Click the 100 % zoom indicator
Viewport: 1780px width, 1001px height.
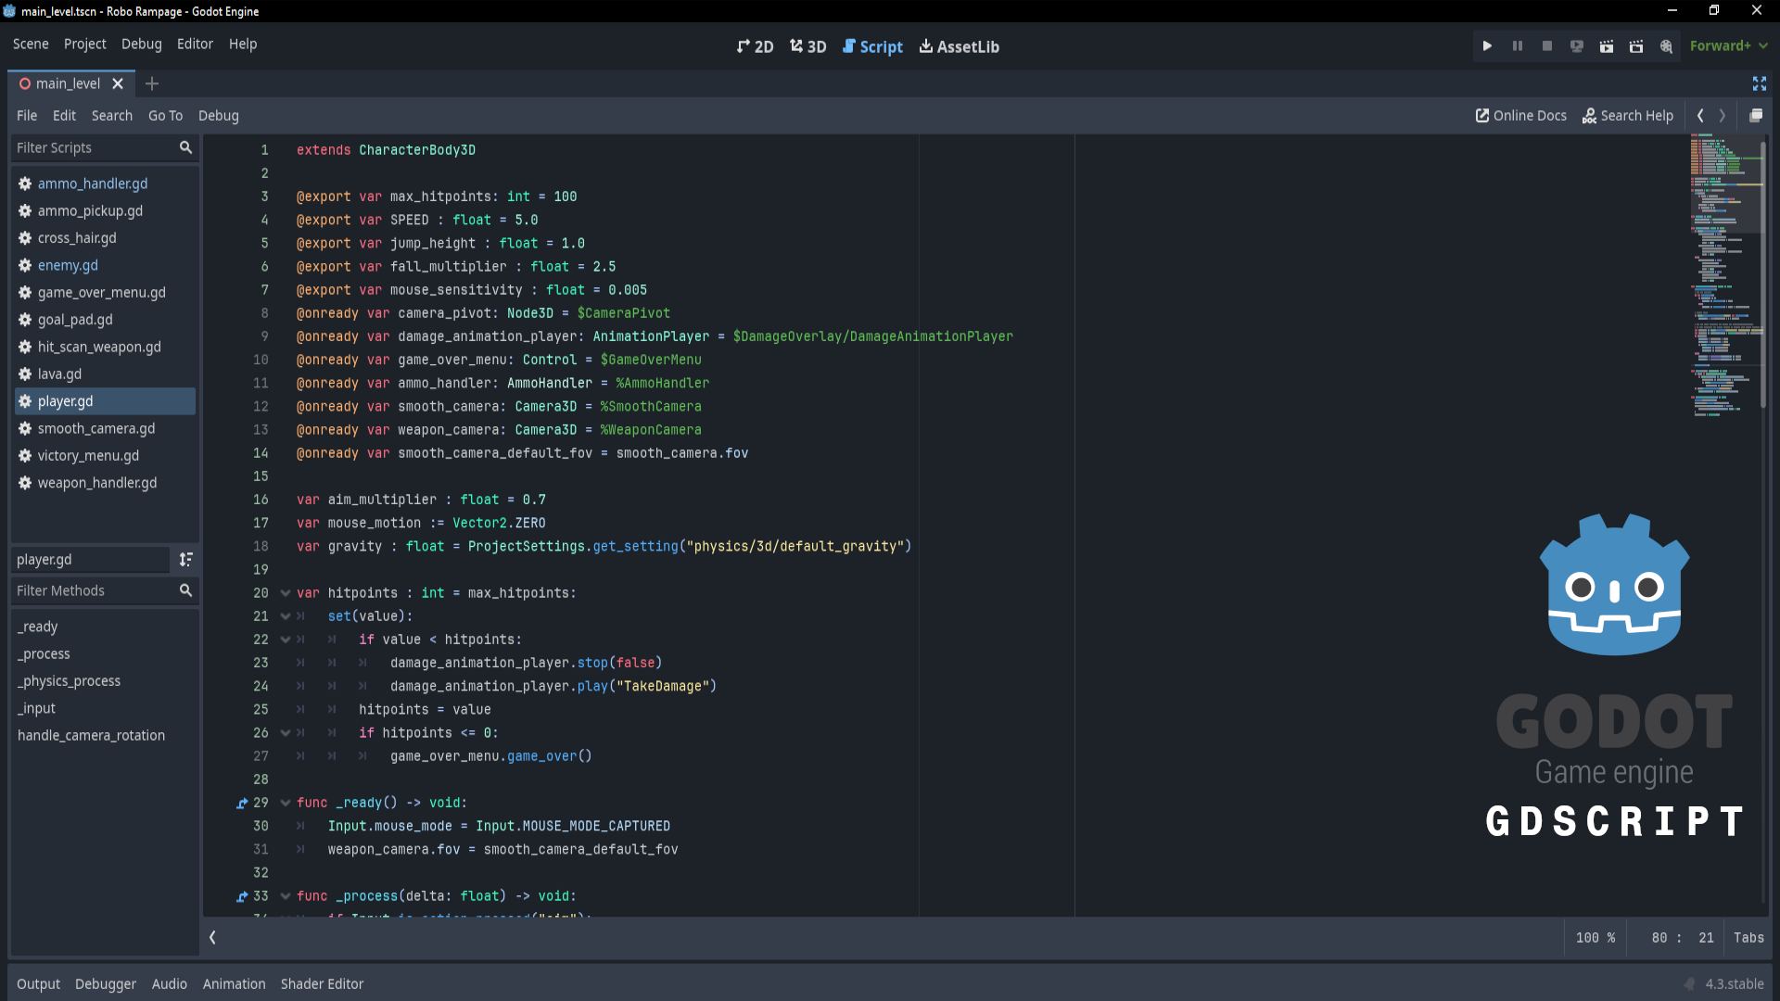coord(1595,938)
